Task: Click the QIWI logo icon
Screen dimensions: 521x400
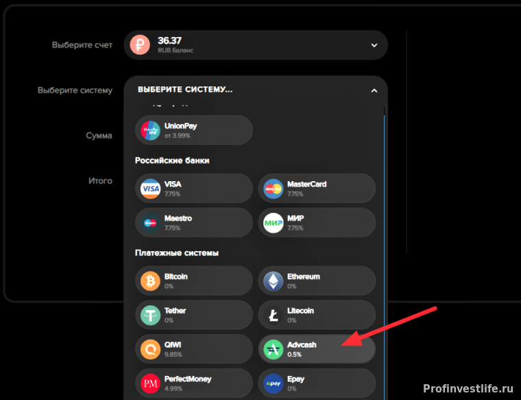Action: [151, 349]
